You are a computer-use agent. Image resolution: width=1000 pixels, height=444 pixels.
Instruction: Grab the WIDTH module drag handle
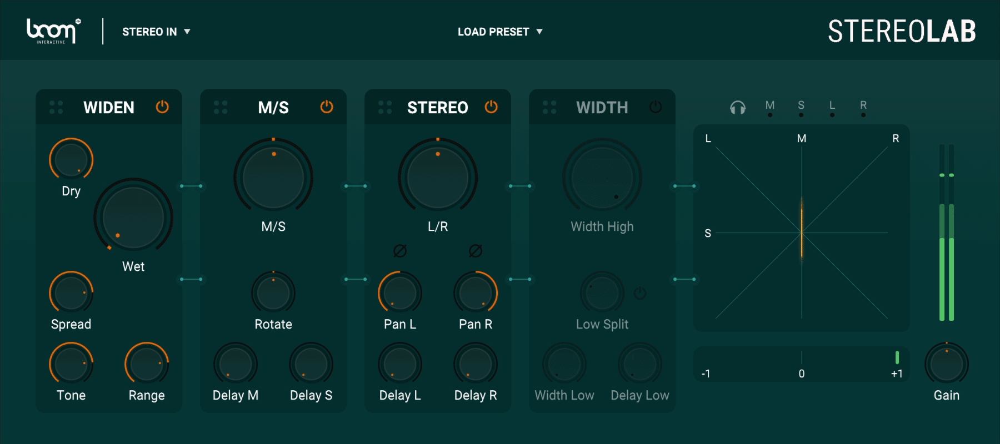549,108
